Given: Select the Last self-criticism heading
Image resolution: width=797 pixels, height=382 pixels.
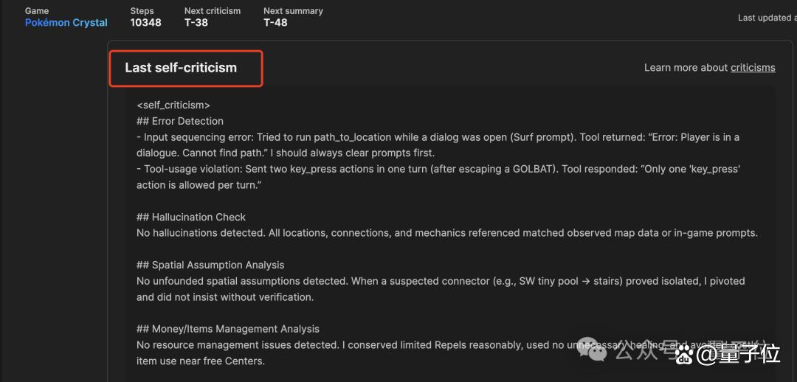Looking at the screenshot, I should (181, 68).
